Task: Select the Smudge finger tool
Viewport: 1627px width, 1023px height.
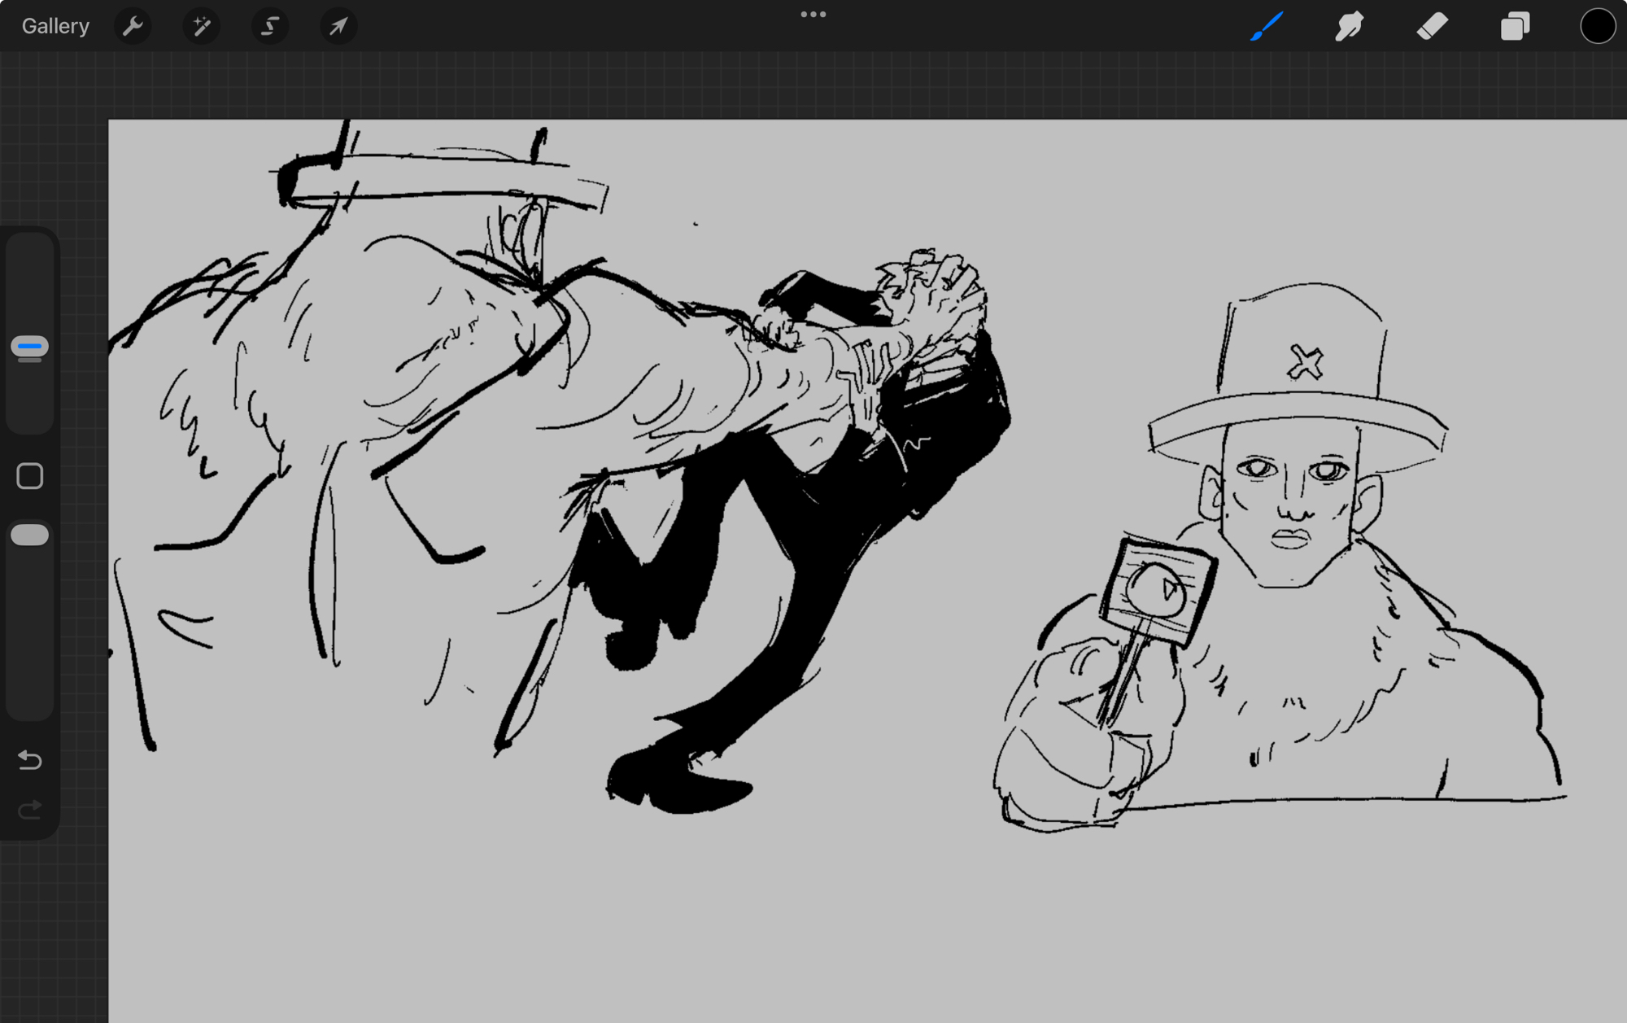Action: (x=1349, y=26)
